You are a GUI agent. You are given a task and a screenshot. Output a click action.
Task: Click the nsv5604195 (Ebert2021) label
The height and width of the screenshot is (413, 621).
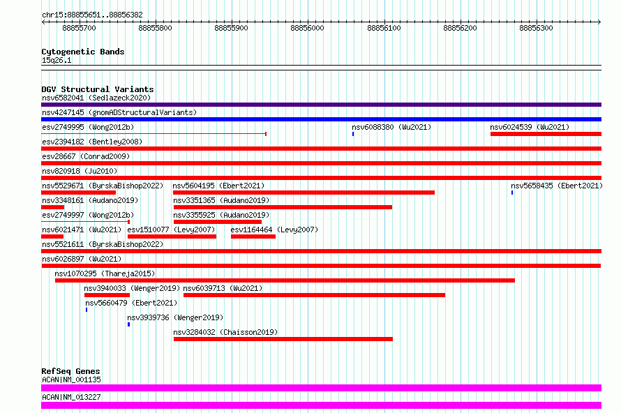click(x=218, y=186)
